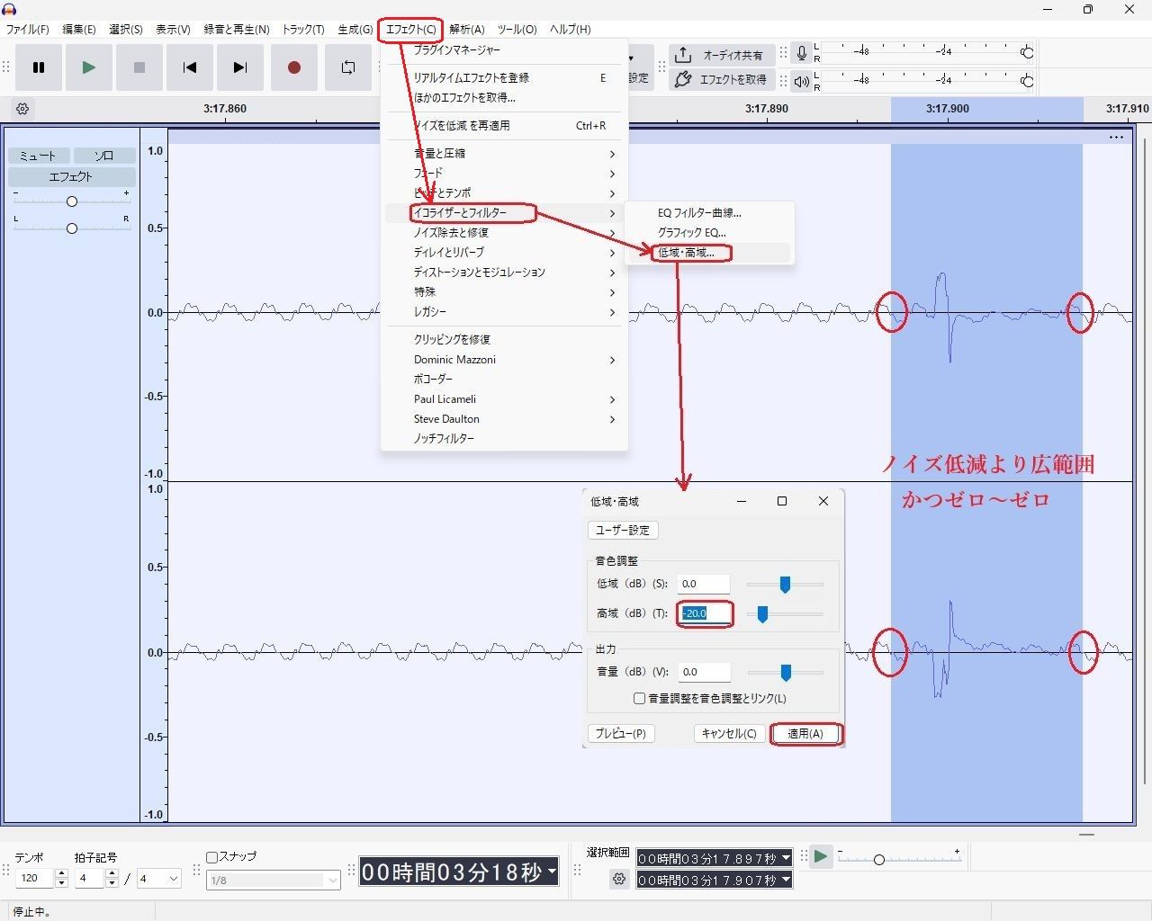Select 低域・高域 menu item
This screenshot has width=1152, height=921.
(x=688, y=253)
